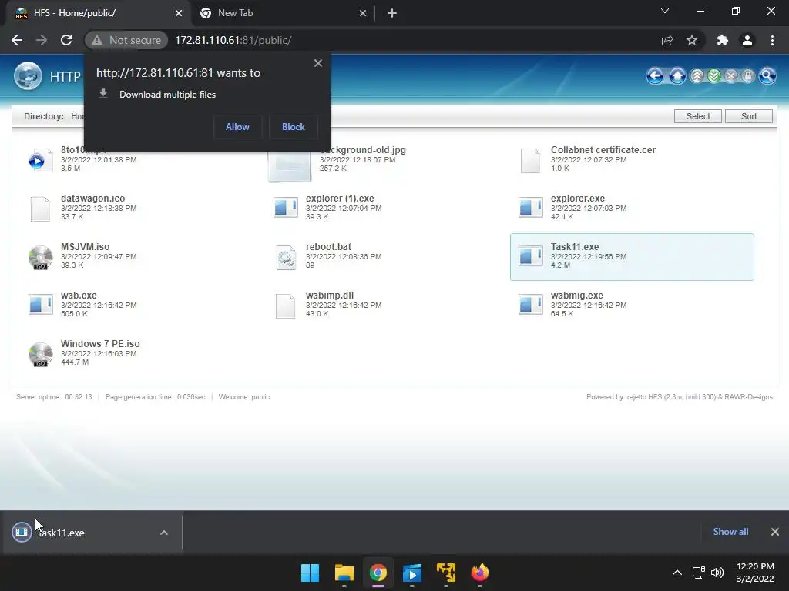Expand Task11.exe download options chevron
This screenshot has height=591, width=789.
[164, 533]
